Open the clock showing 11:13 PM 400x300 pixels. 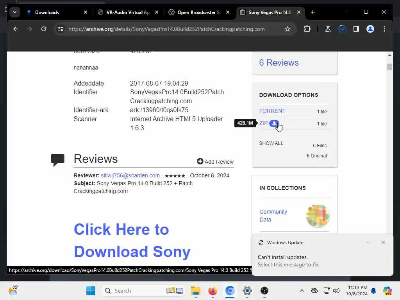click(356, 291)
